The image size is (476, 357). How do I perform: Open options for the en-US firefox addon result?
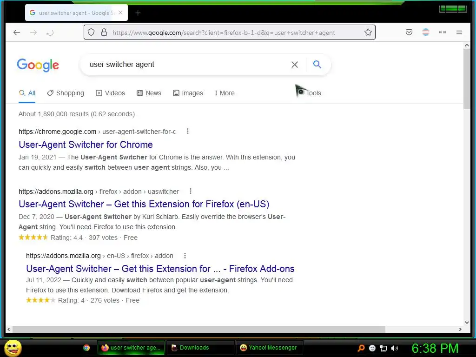click(185, 256)
